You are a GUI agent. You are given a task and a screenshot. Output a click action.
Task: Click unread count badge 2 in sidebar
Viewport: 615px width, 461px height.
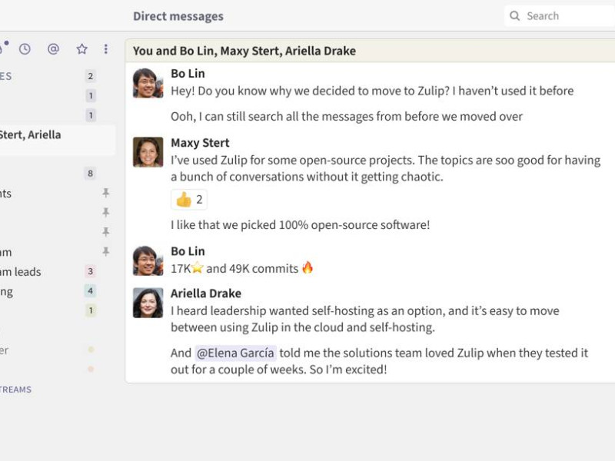(90, 76)
